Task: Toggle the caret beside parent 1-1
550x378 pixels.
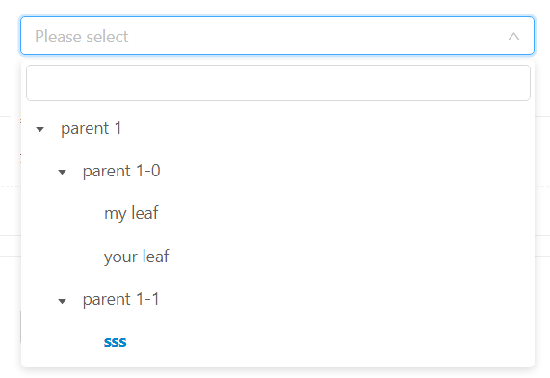Action: tap(62, 301)
